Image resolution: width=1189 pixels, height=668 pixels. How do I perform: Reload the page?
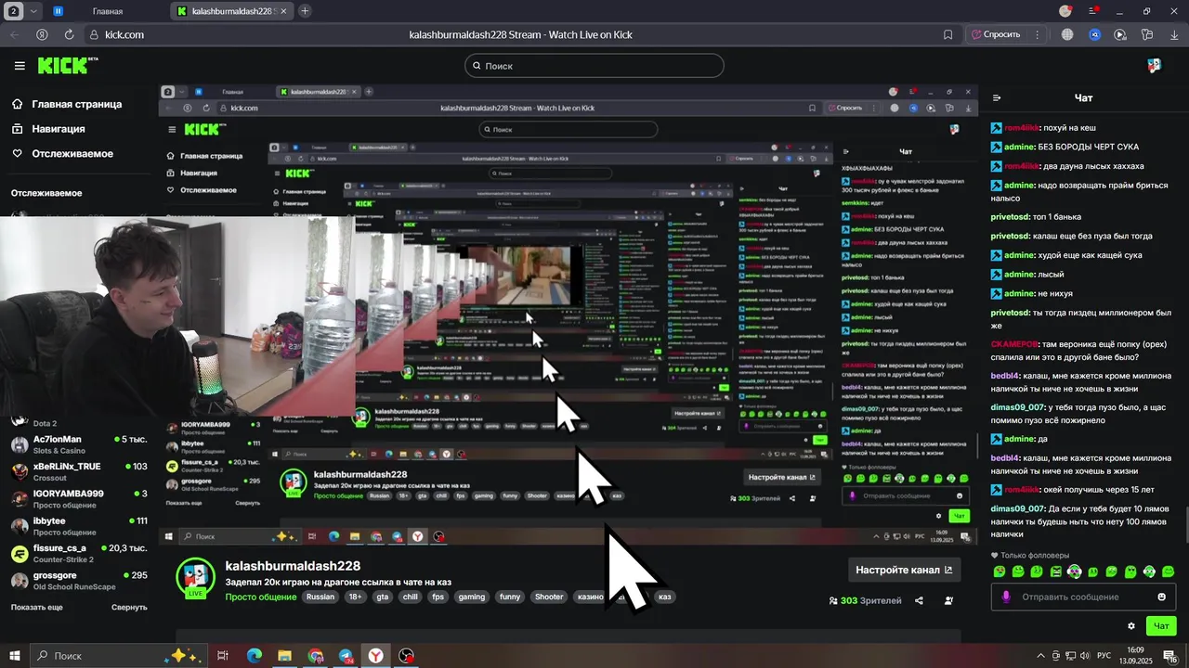[x=69, y=34]
